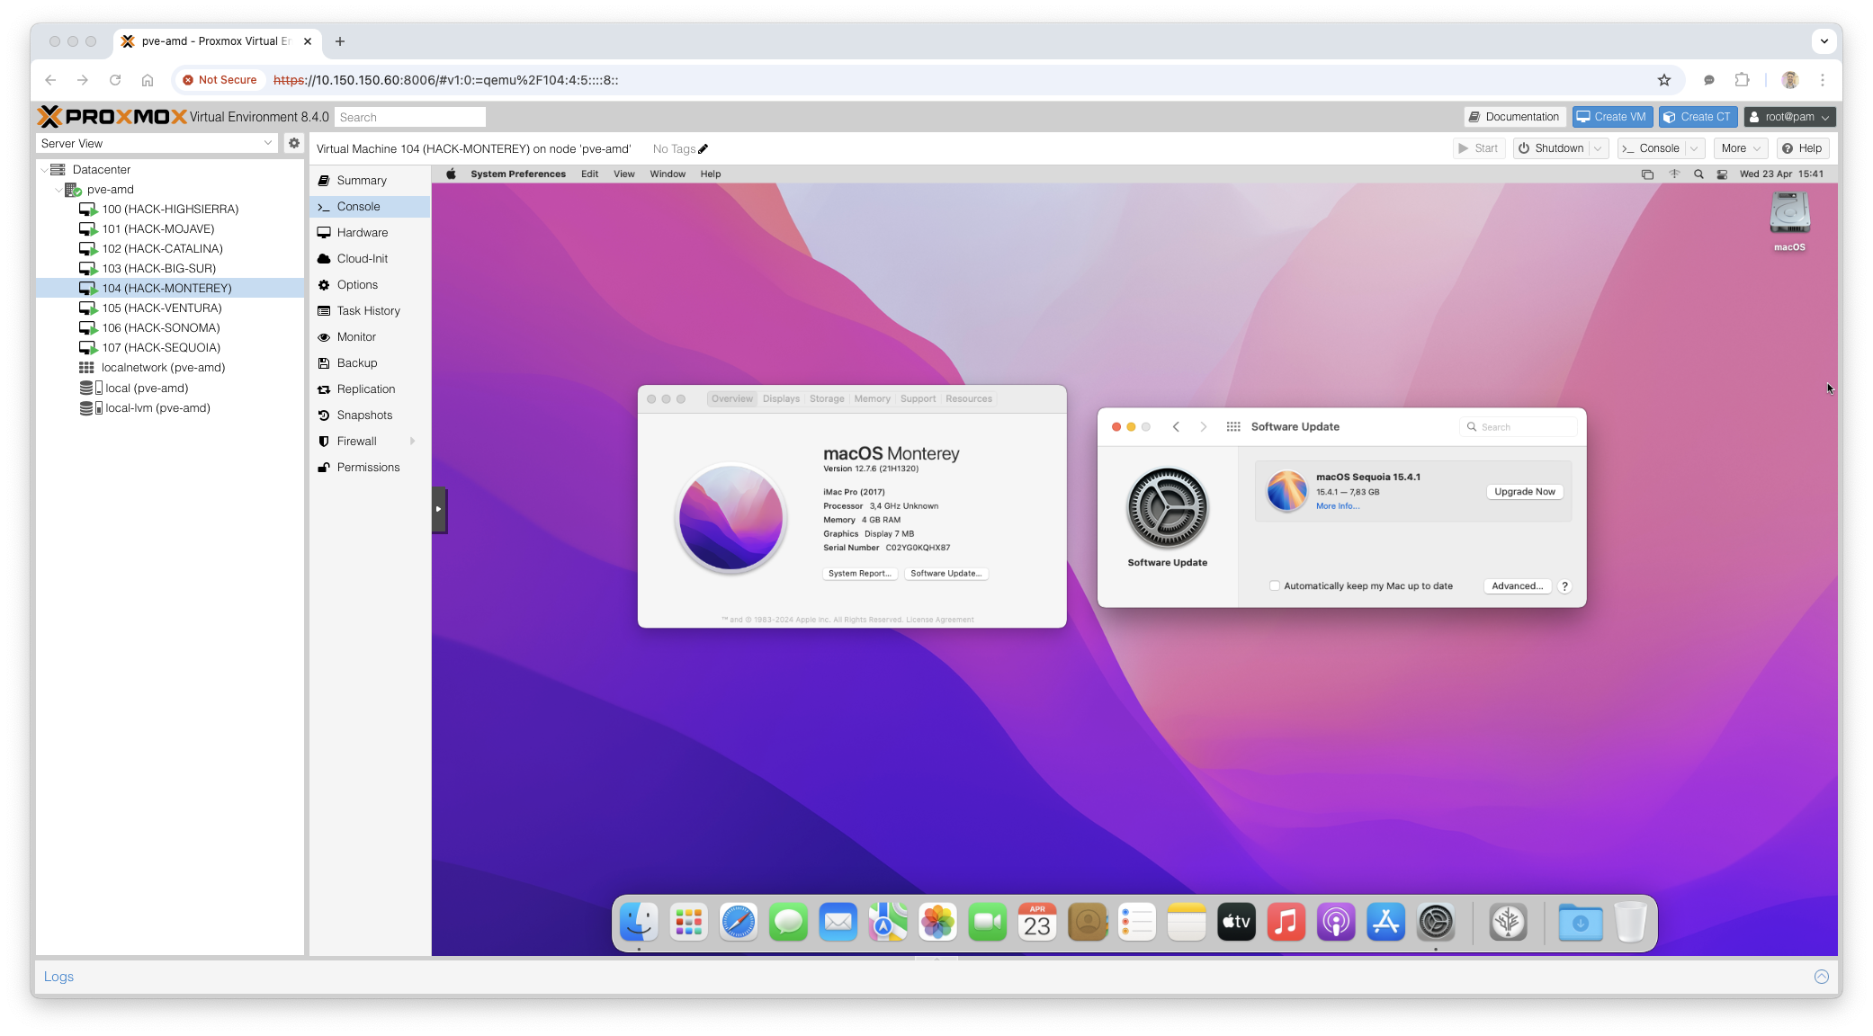This screenshot has width=1873, height=1036.
Task: Collapse the pve-amd node tree
Action: tap(58, 190)
